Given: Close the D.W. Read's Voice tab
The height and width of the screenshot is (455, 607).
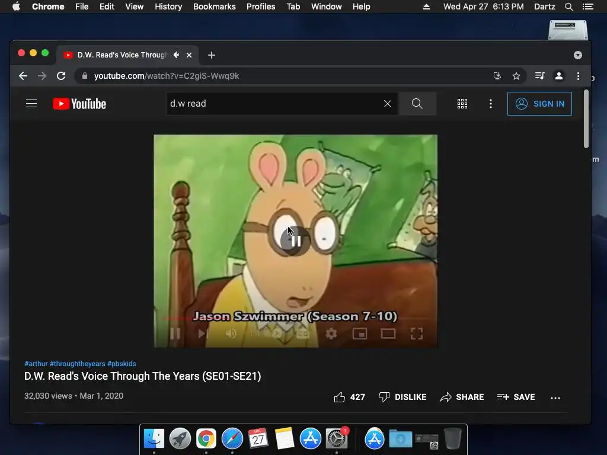Looking at the screenshot, I should (x=189, y=55).
